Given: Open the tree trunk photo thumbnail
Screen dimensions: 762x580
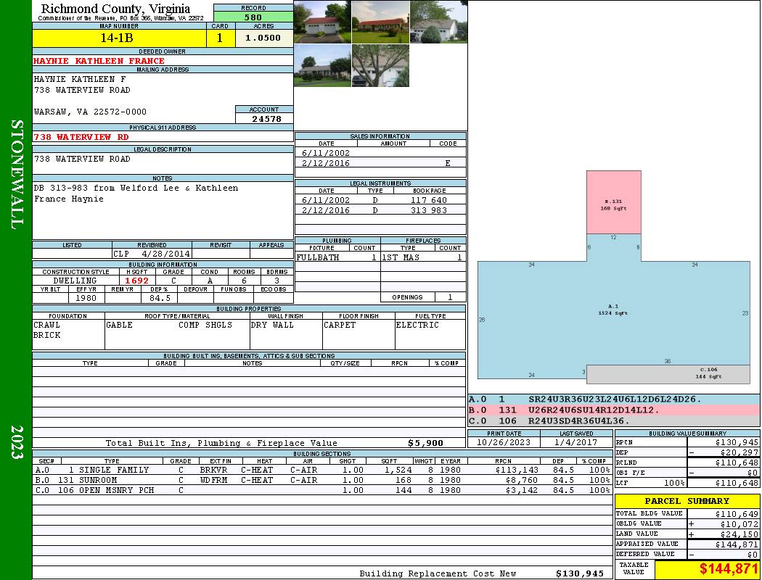Looking at the screenshot, I should [380, 66].
